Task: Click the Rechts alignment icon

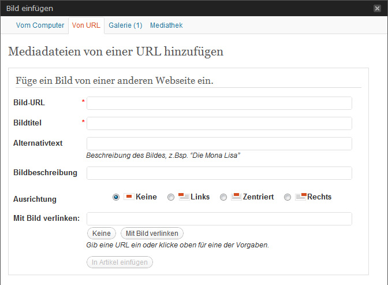Action: [x=300, y=197]
